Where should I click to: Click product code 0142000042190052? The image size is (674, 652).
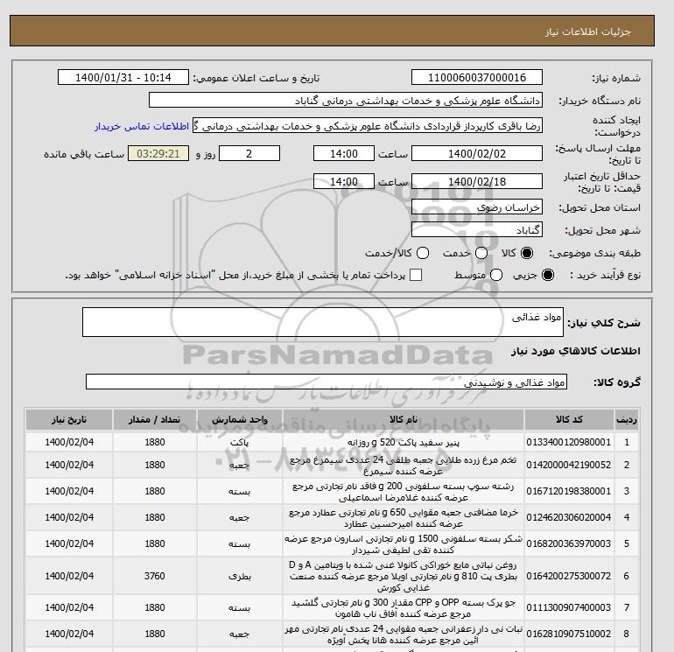tap(569, 465)
